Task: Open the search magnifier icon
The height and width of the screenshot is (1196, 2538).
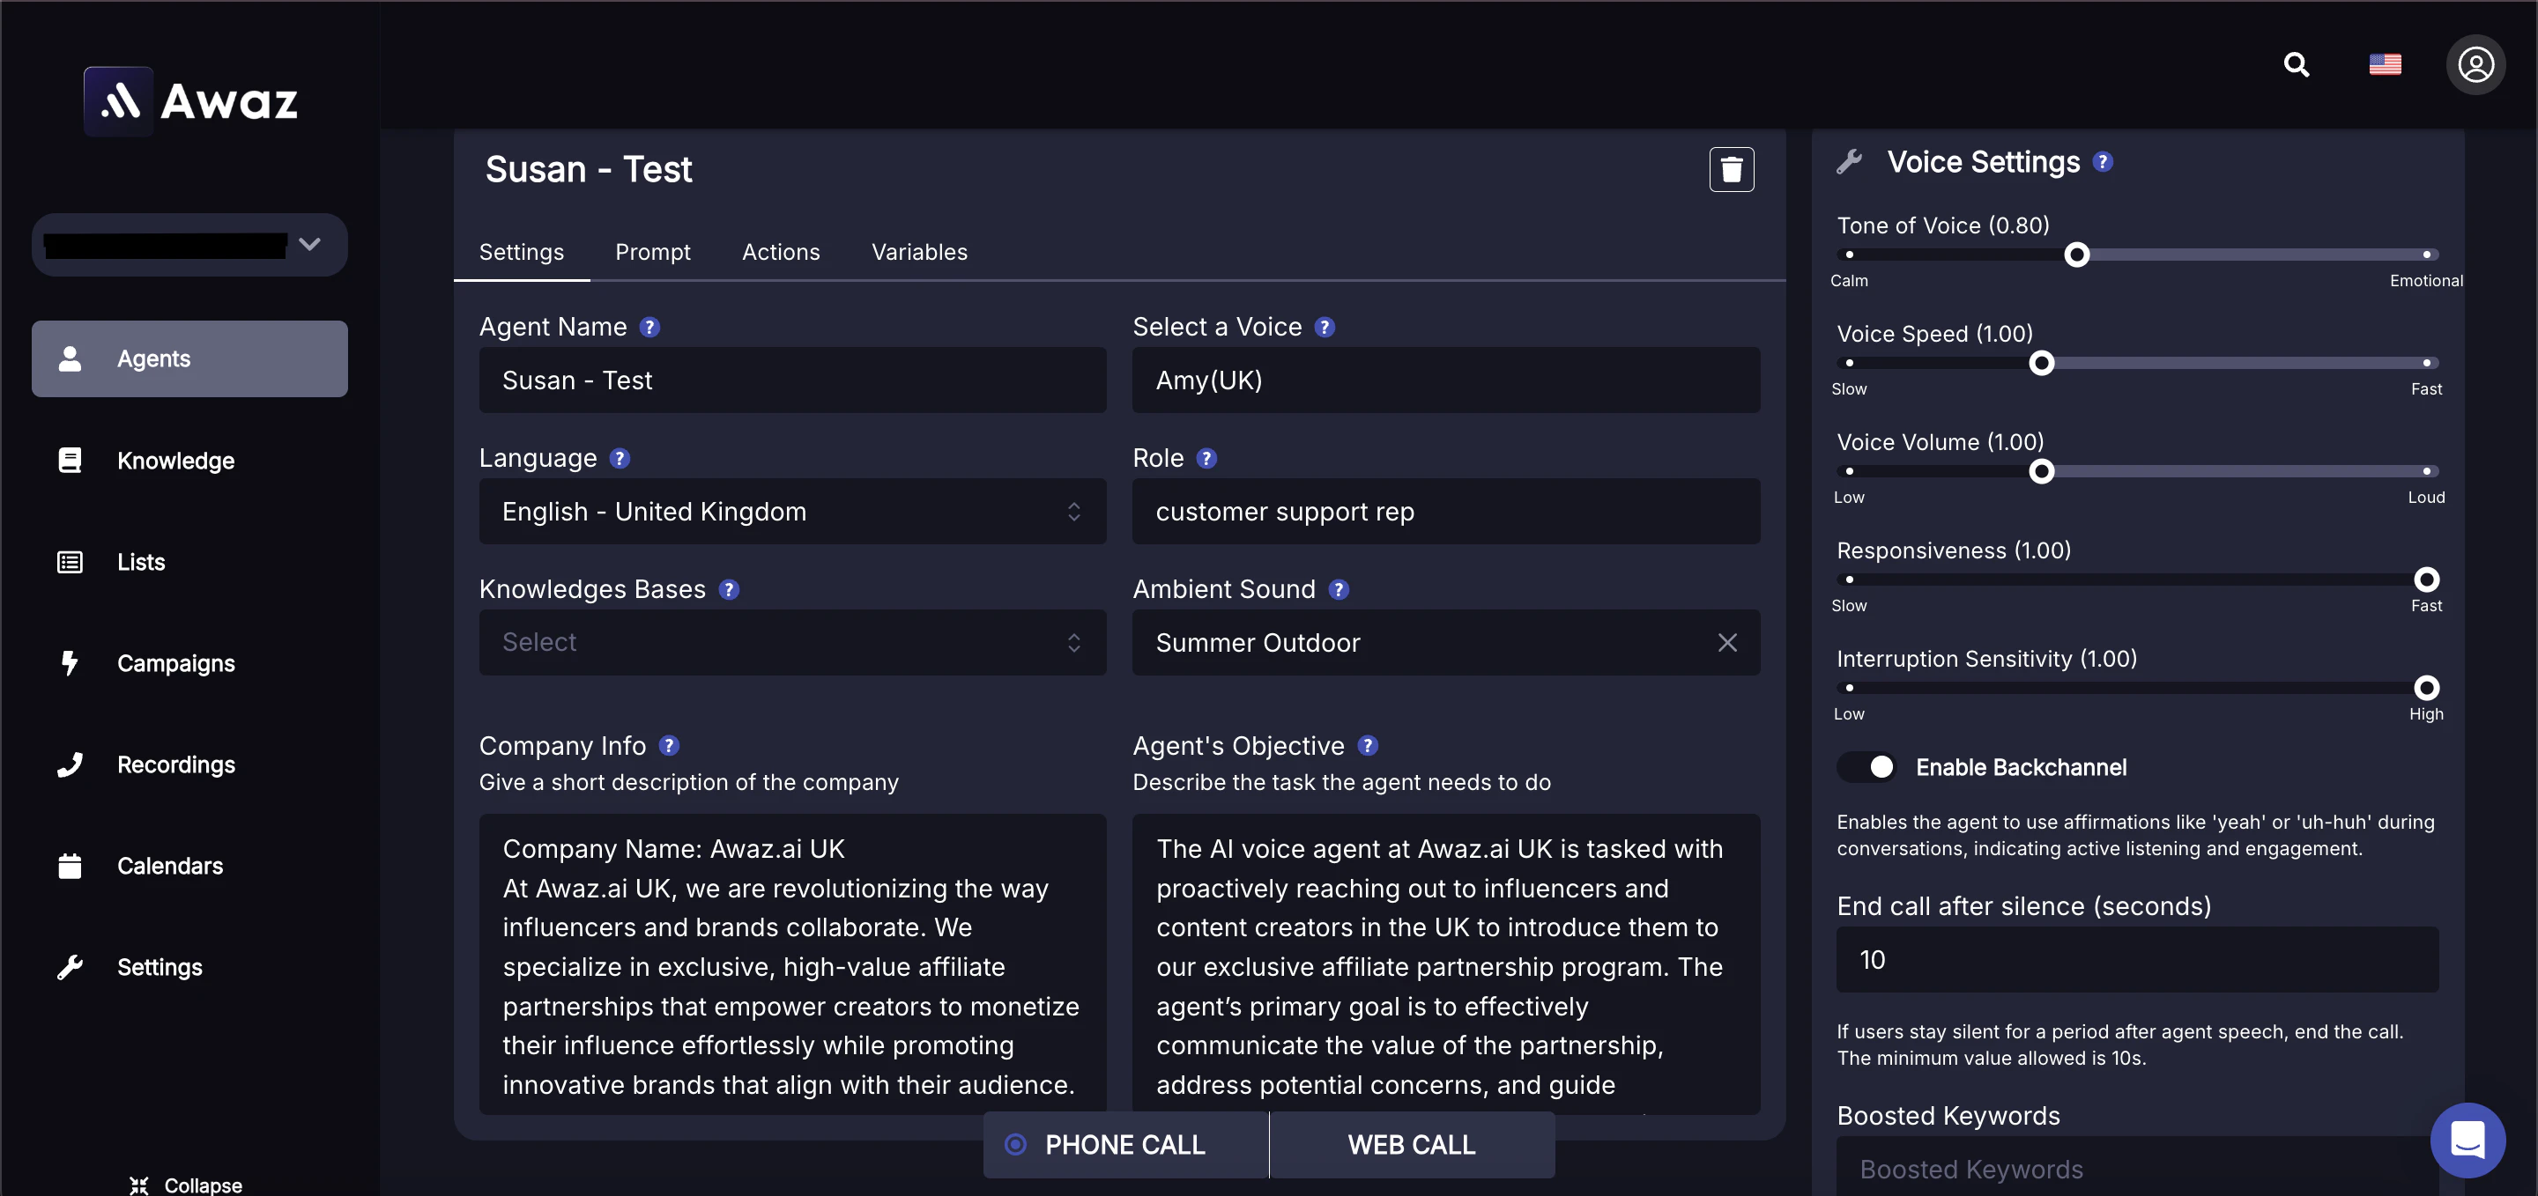Action: click(x=2296, y=65)
